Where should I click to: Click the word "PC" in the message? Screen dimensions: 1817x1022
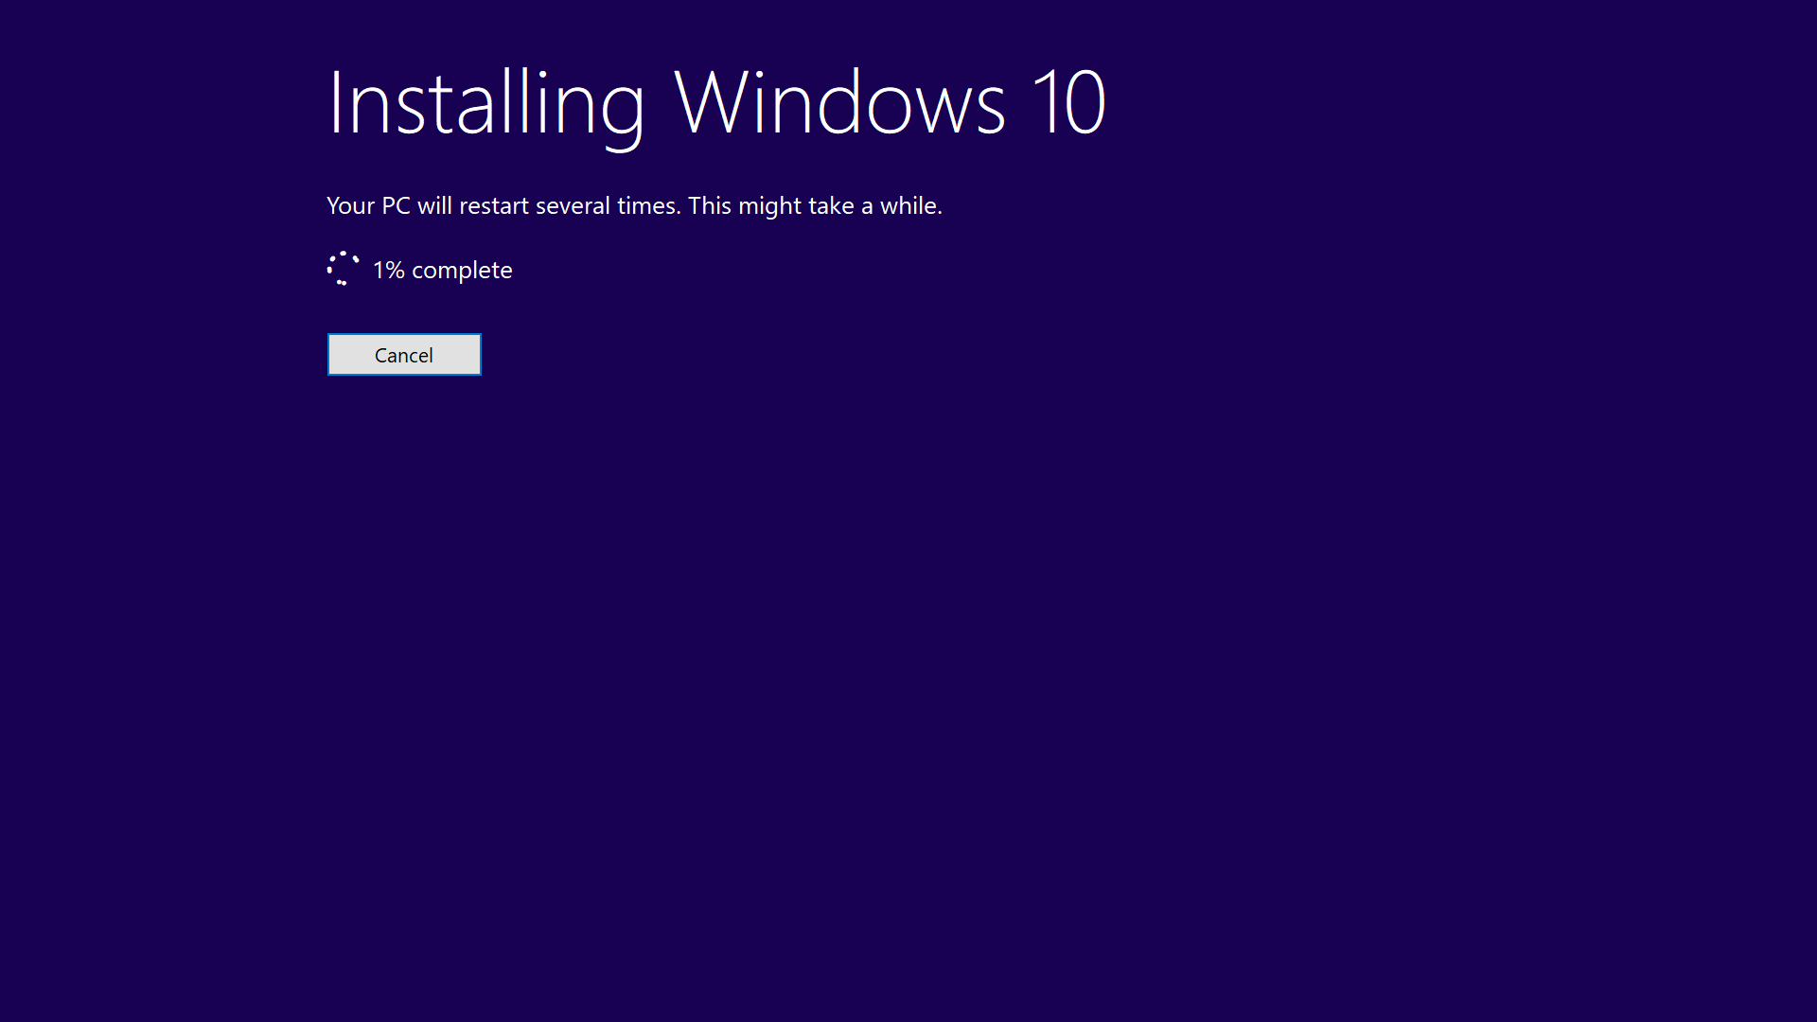click(396, 206)
